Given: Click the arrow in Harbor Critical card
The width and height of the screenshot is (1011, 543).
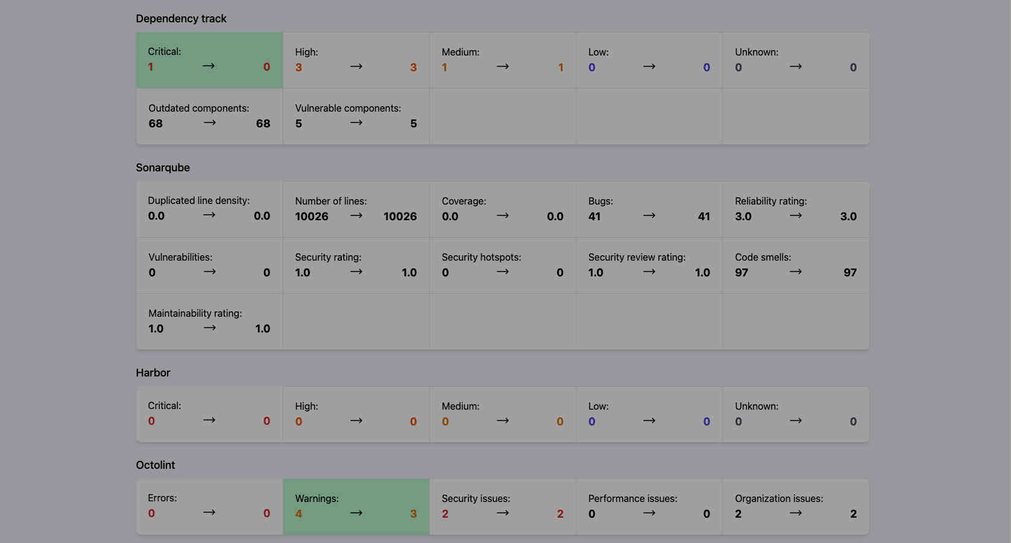Looking at the screenshot, I should click(209, 420).
